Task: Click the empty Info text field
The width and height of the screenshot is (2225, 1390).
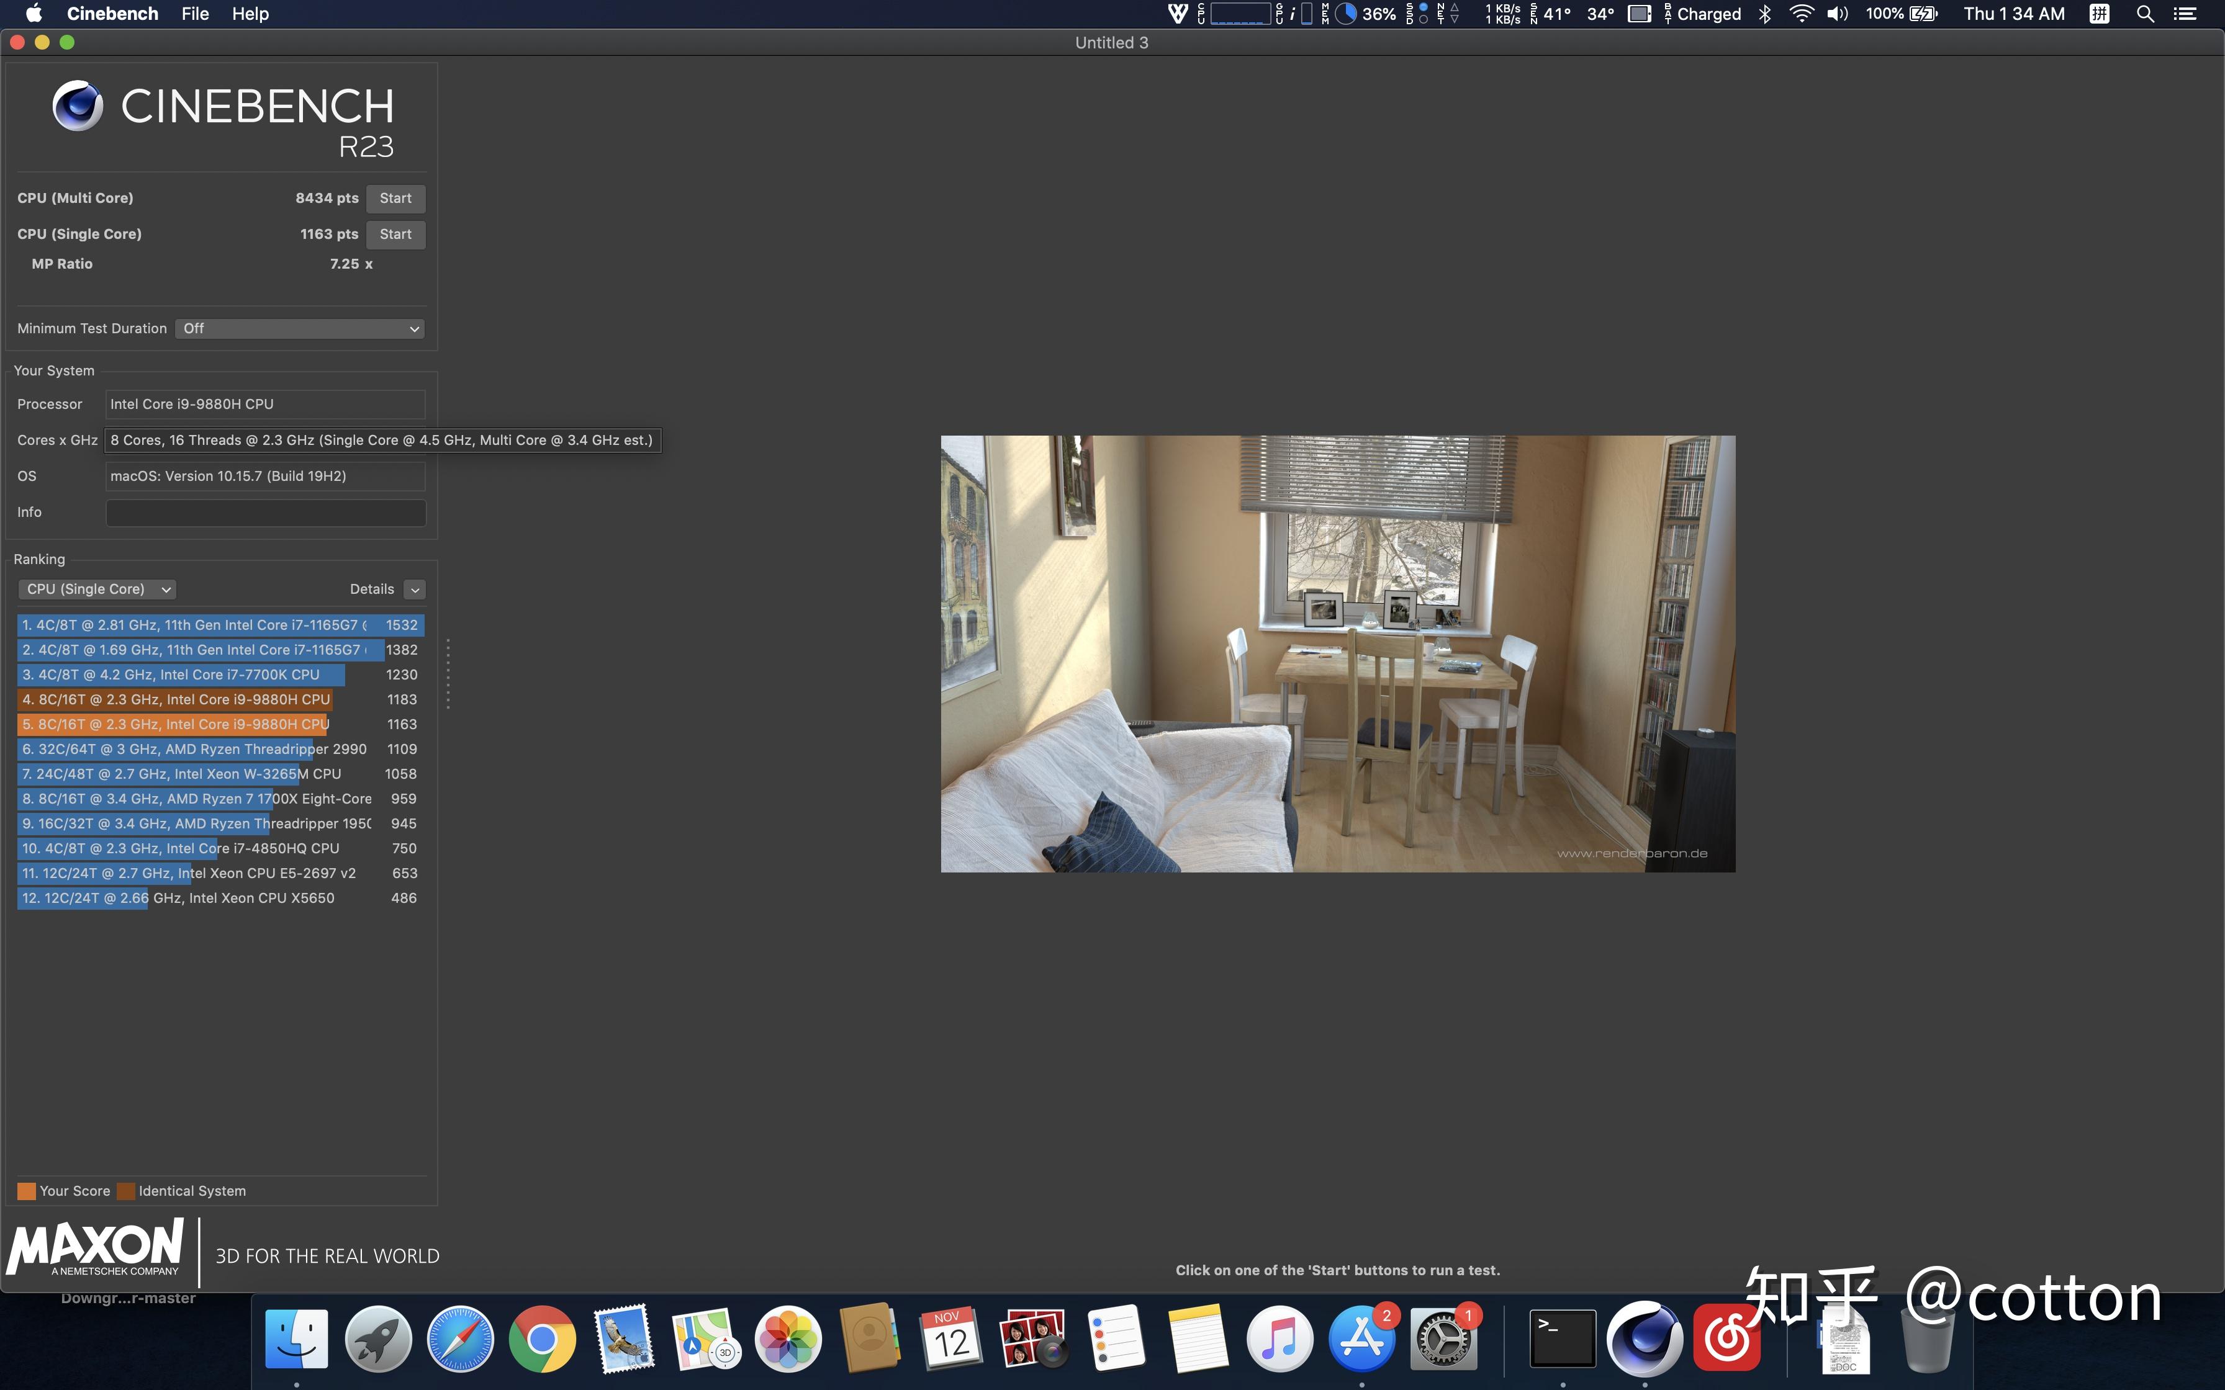Action: click(266, 513)
